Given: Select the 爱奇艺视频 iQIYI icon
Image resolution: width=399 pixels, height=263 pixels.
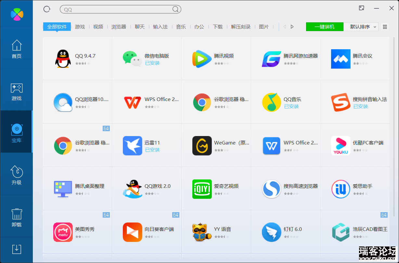Looking at the screenshot, I should point(202,189).
